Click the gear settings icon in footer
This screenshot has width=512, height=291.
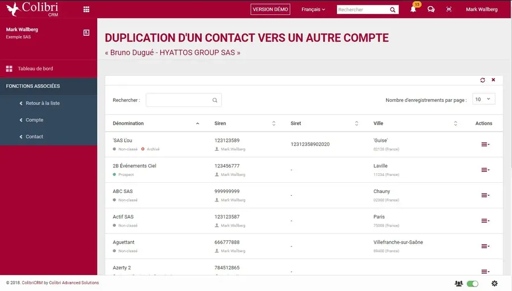coord(494,284)
